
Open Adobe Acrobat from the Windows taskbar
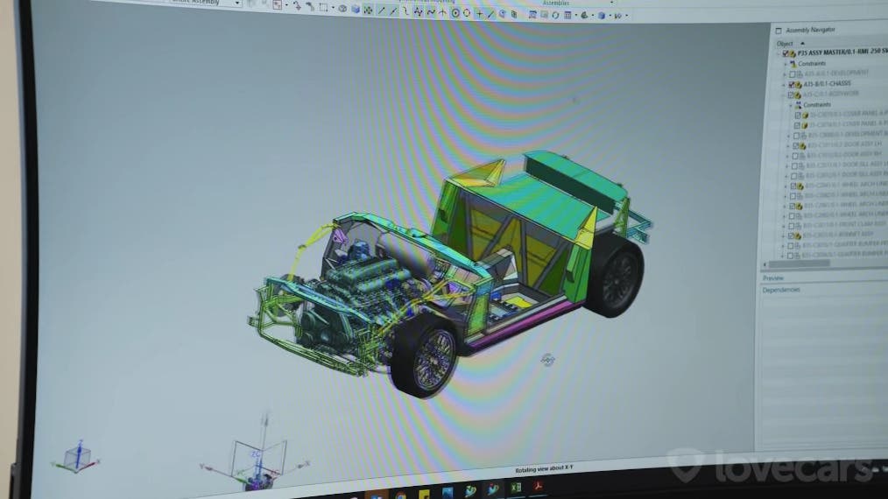click(538, 486)
